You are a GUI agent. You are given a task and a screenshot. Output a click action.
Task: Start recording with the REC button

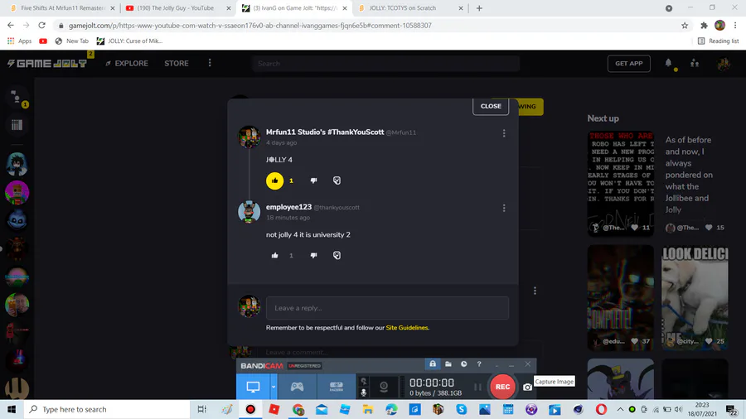502,387
